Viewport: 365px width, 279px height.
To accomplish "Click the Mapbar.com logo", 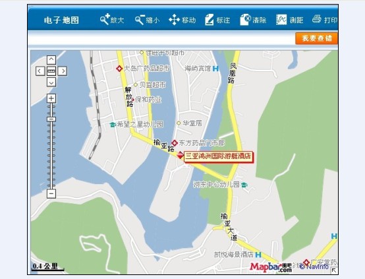I will coord(271,267).
